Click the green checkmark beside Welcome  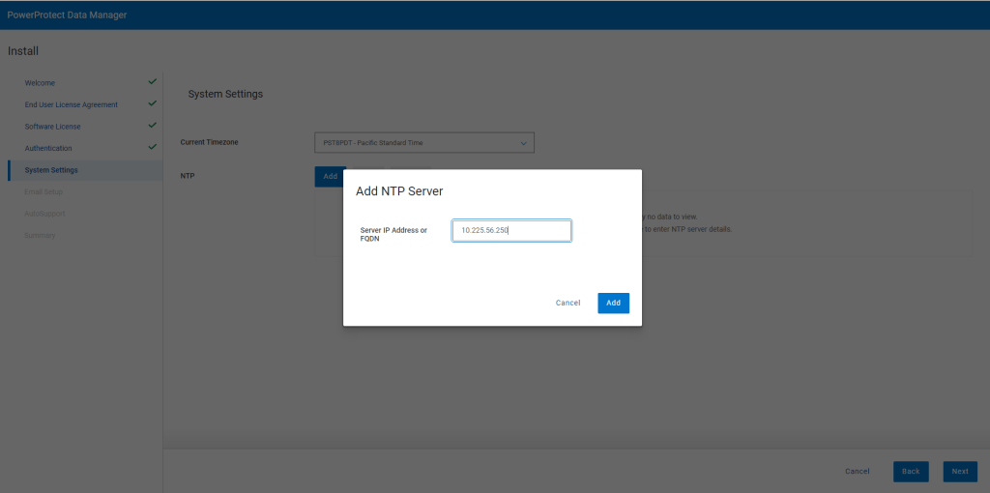click(152, 82)
